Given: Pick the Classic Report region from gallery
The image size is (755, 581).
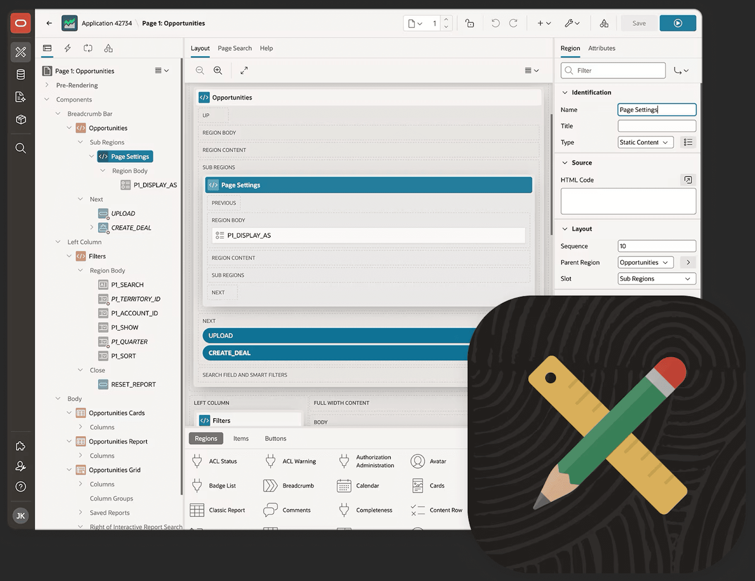Looking at the screenshot, I should (x=218, y=510).
